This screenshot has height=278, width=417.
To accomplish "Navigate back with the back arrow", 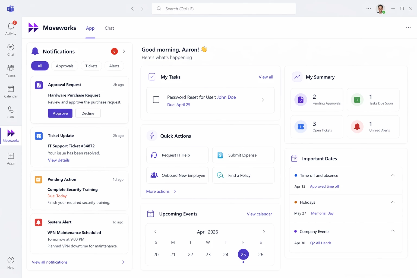I will pos(132,9).
